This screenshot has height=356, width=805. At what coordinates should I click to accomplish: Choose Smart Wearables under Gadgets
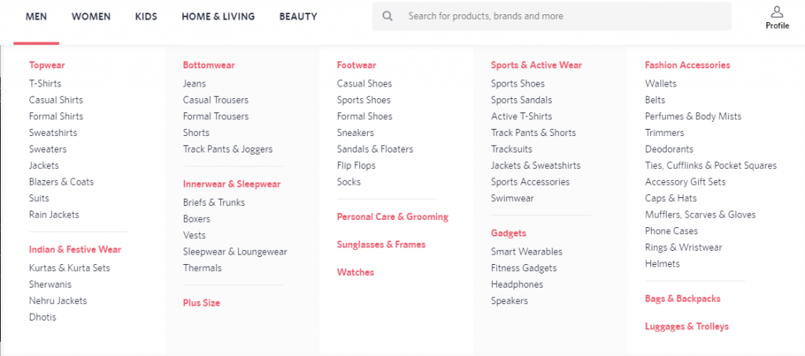click(527, 251)
